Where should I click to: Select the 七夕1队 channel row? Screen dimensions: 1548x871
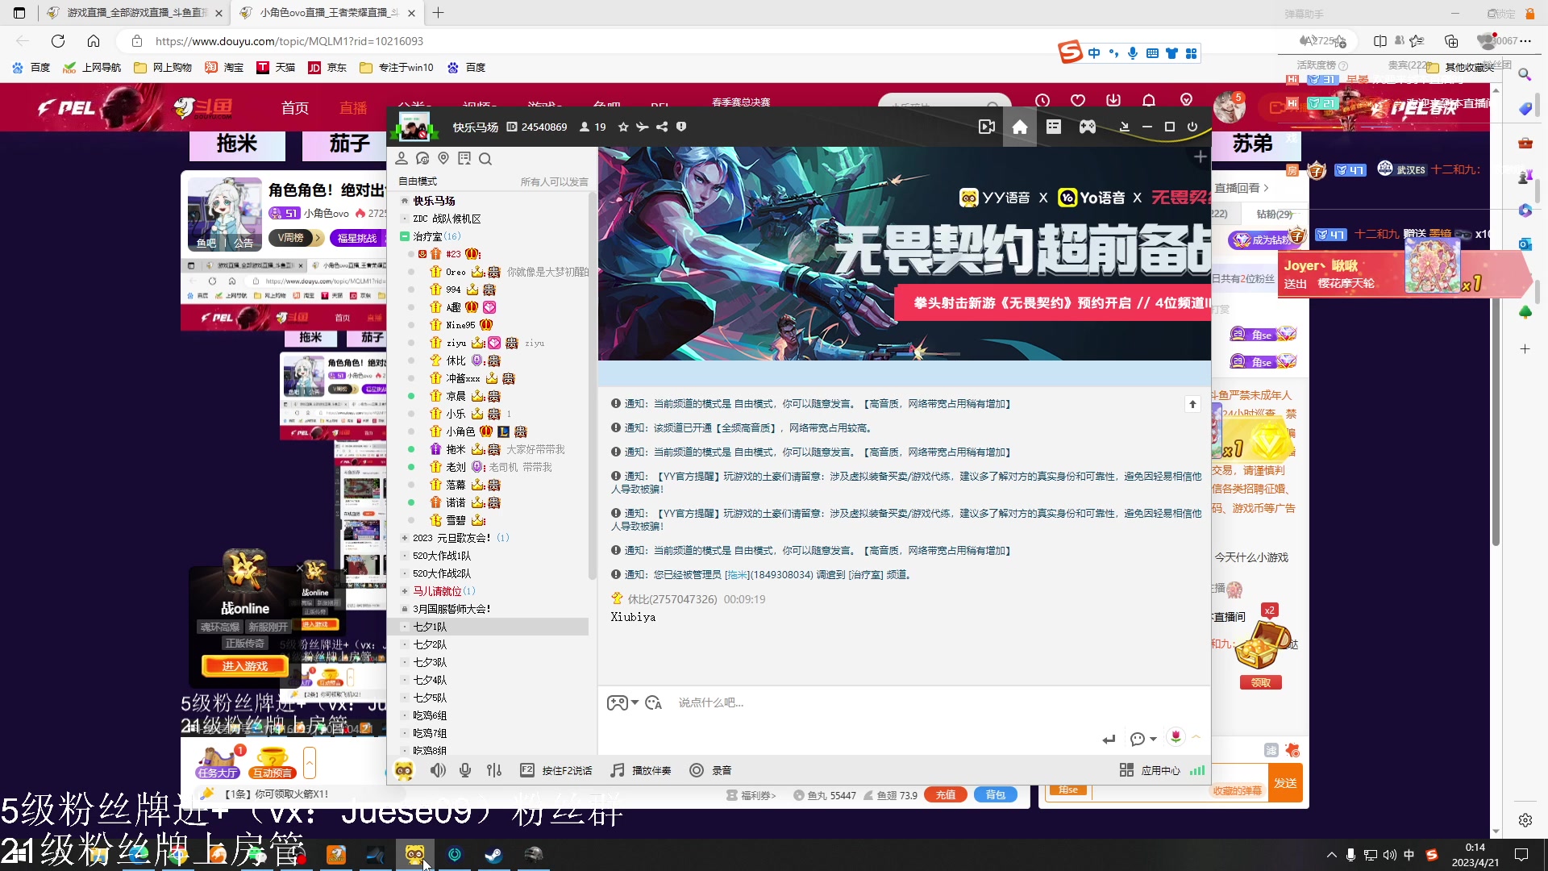(490, 627)
